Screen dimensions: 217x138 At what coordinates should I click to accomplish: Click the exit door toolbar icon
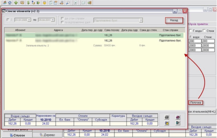click(x=90, y=3)
